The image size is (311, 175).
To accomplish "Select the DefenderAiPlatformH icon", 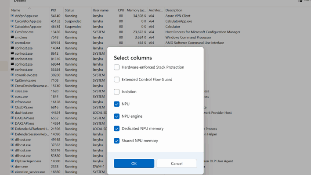I will pos(12,129).
